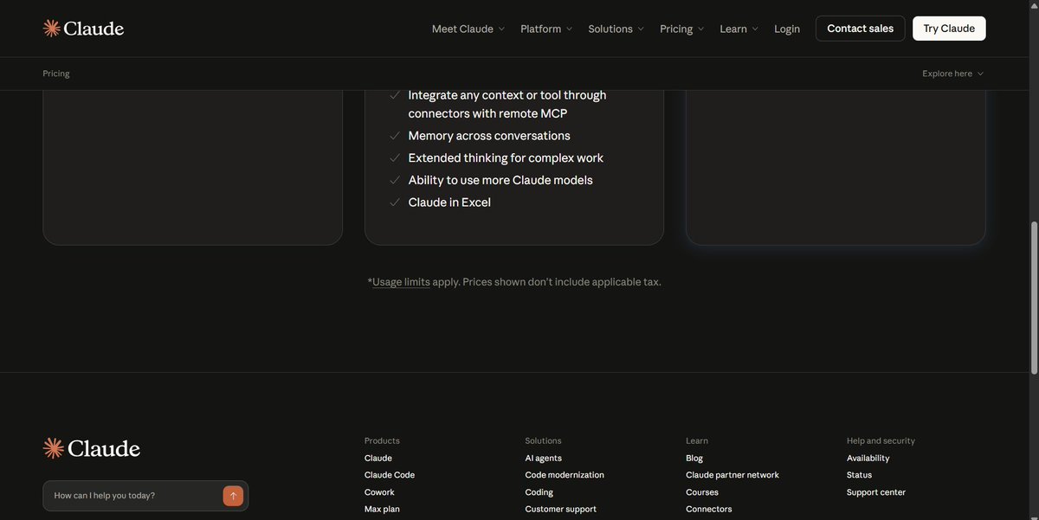This screenshot has height=520, width=1039.
Task: Click the checkmark beside Extended thinking
Action: 395,158
